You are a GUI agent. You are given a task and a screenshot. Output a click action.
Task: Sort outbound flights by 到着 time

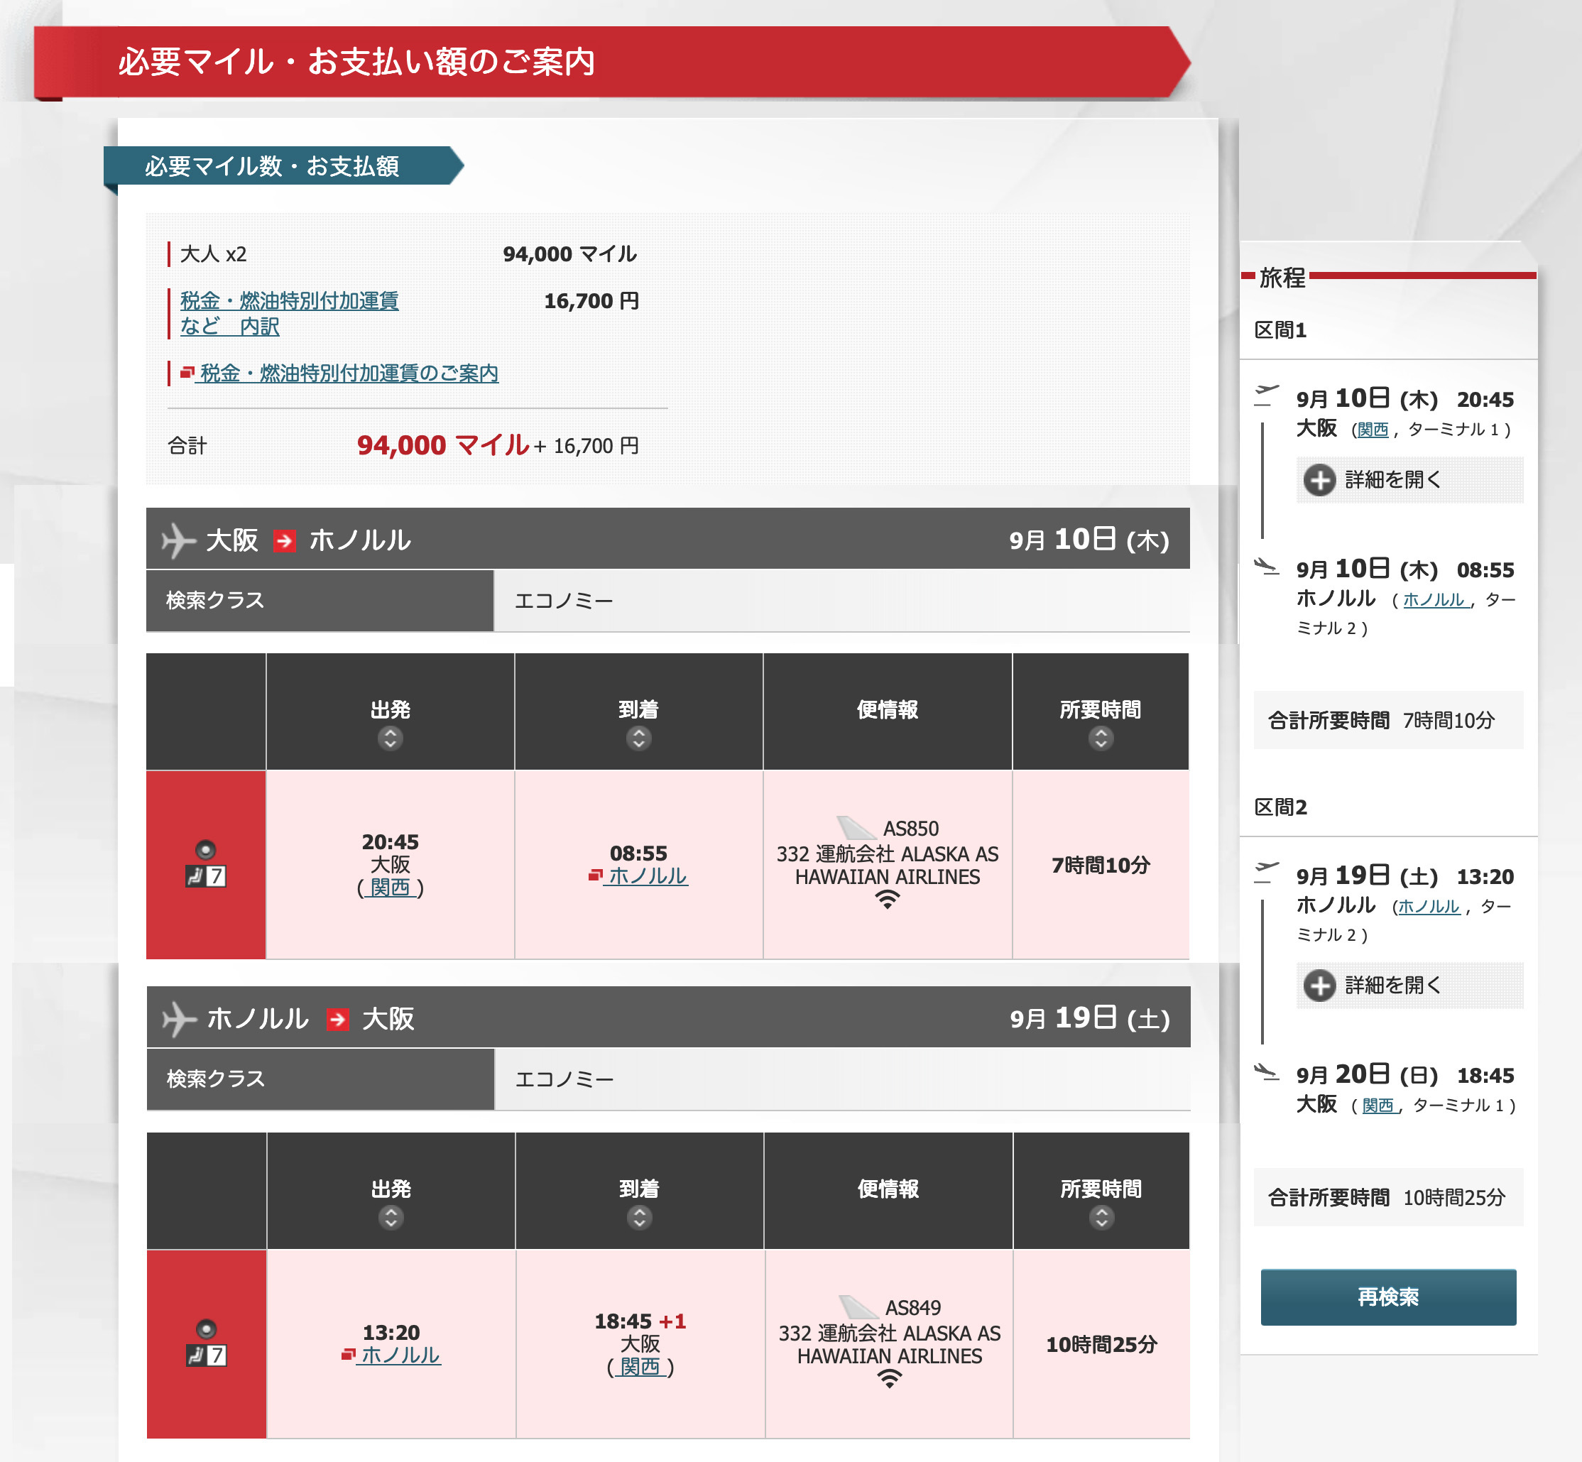(638, 738)
